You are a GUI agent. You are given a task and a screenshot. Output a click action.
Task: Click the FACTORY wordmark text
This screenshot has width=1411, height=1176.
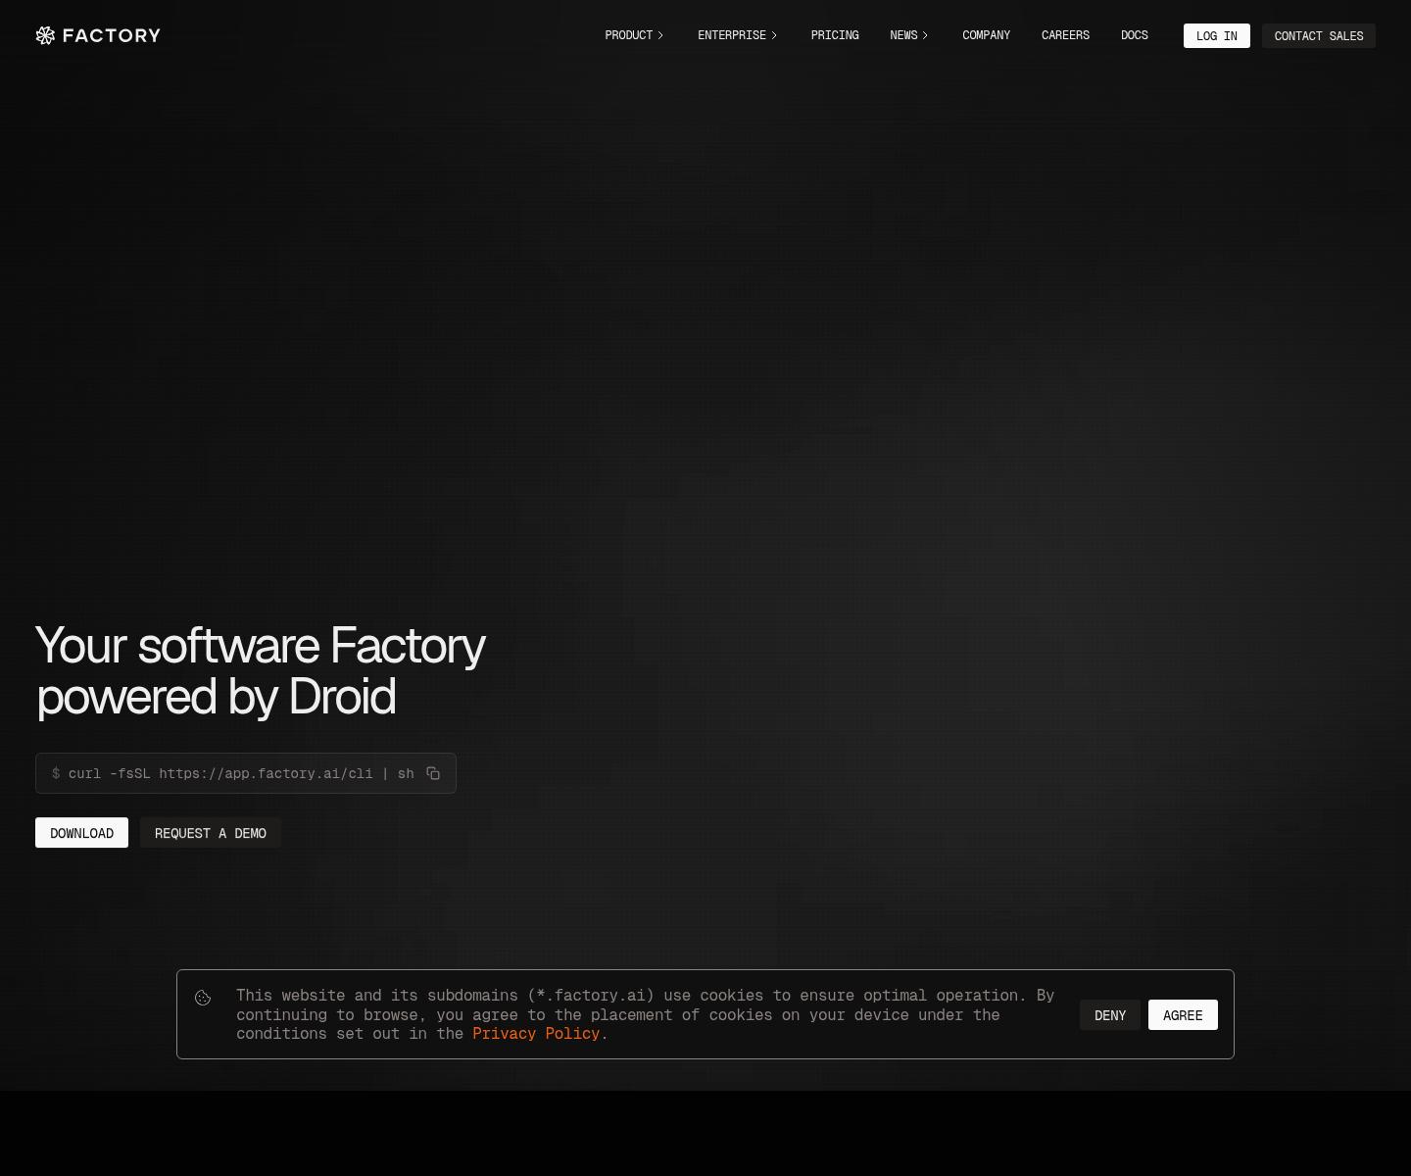pyautogui.click(x=112, y=35)
